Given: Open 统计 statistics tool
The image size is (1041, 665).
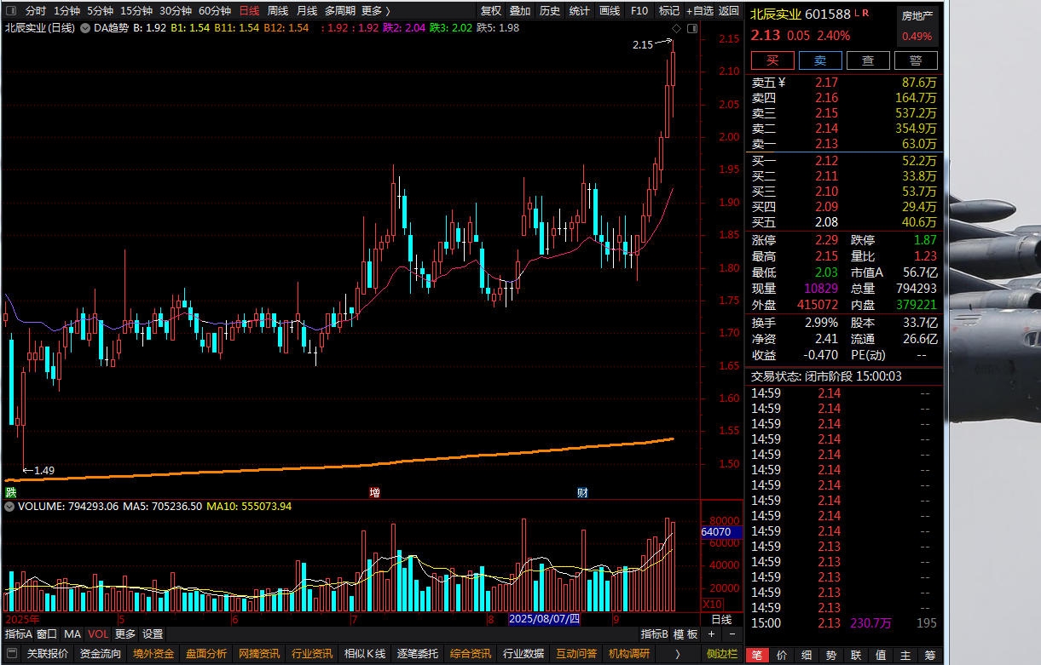Looking at the screenshot, I should 580,11.
